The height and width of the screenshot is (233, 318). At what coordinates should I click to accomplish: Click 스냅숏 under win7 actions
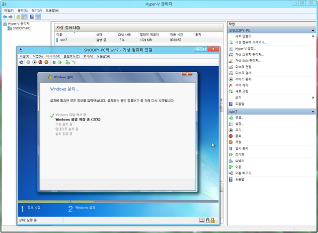pyautogui.click(x=239, y=161)
